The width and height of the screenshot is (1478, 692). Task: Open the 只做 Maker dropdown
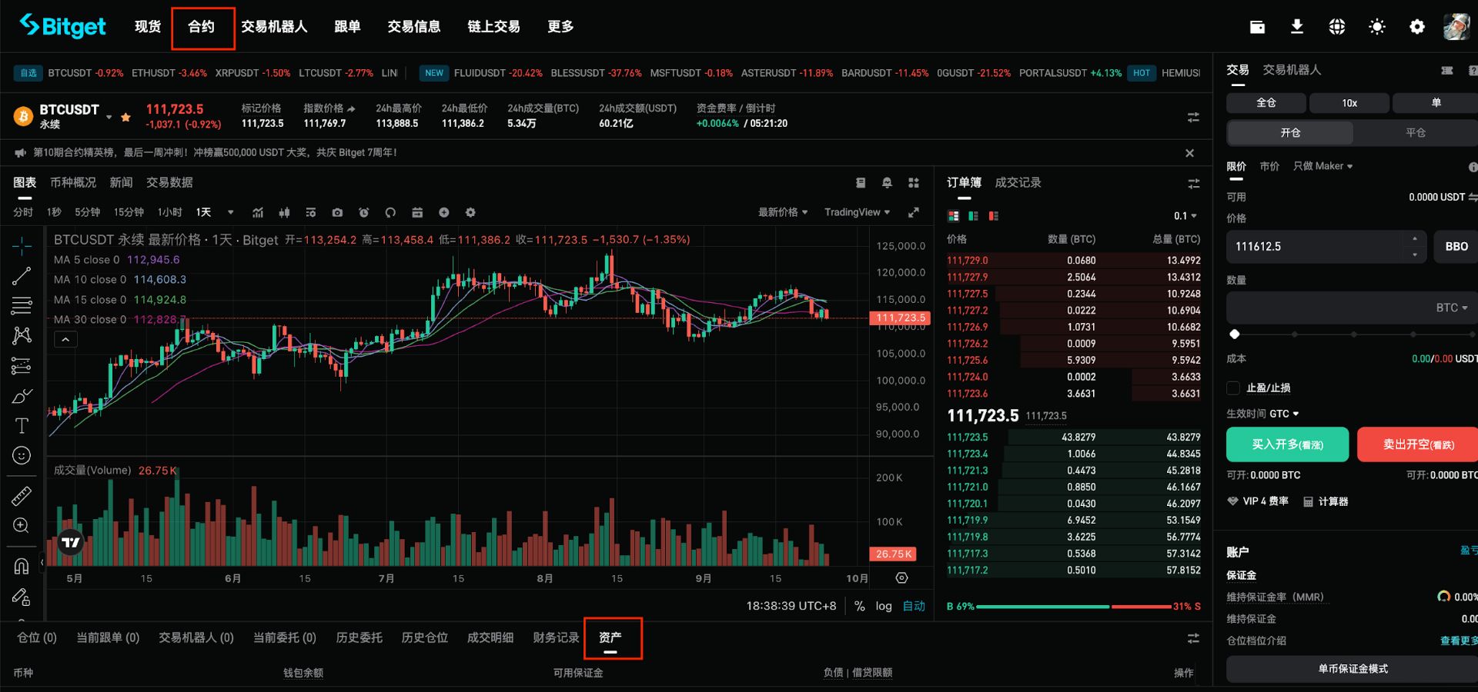[x=1323, y=166]
